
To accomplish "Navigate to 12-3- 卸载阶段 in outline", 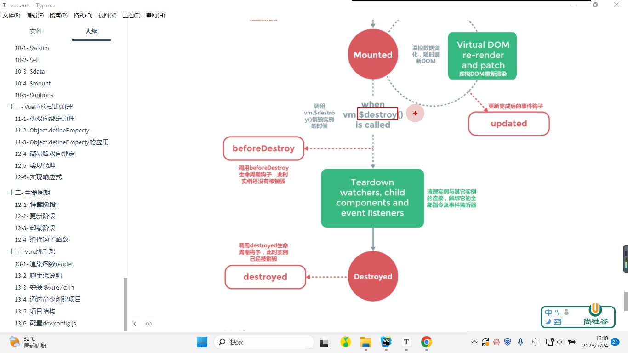I will pyautogui.click(x=35, y=228).
